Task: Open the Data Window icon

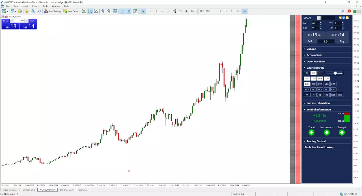Action: point(27,11)
